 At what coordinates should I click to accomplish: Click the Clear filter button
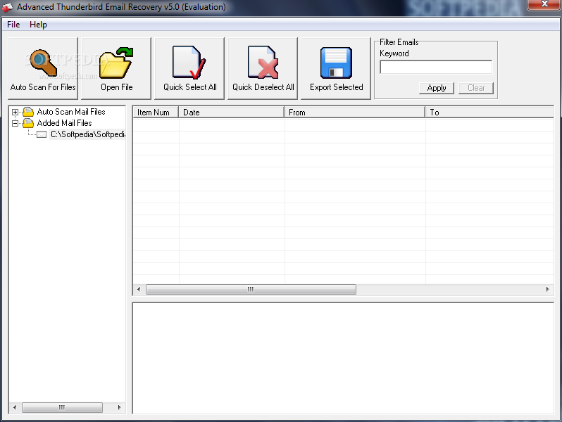(x=476, y=88)
